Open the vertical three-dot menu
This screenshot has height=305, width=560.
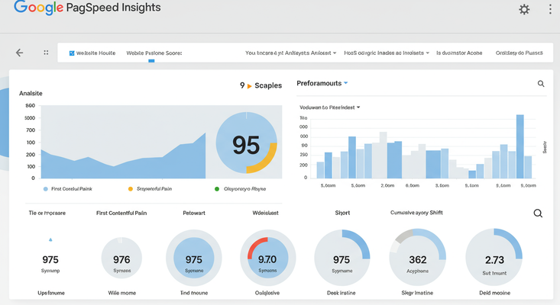tap(550, 9)
